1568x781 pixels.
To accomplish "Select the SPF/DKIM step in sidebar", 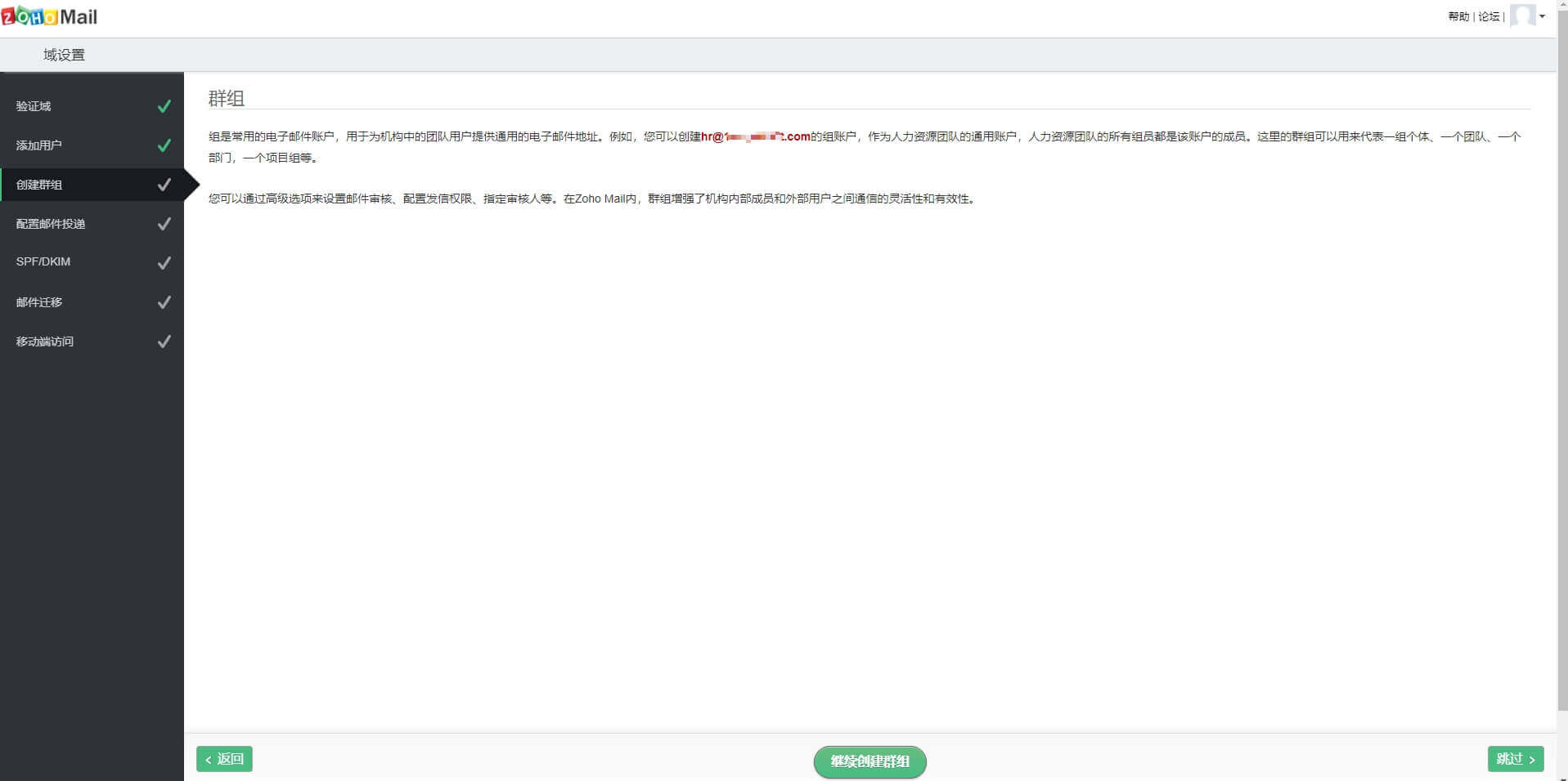I will point(43,262).
